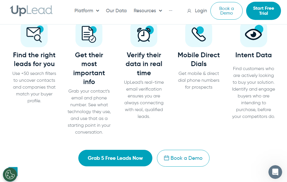
Task: Click the phone handset Mobile Dials icon
Action: point(199,34)
